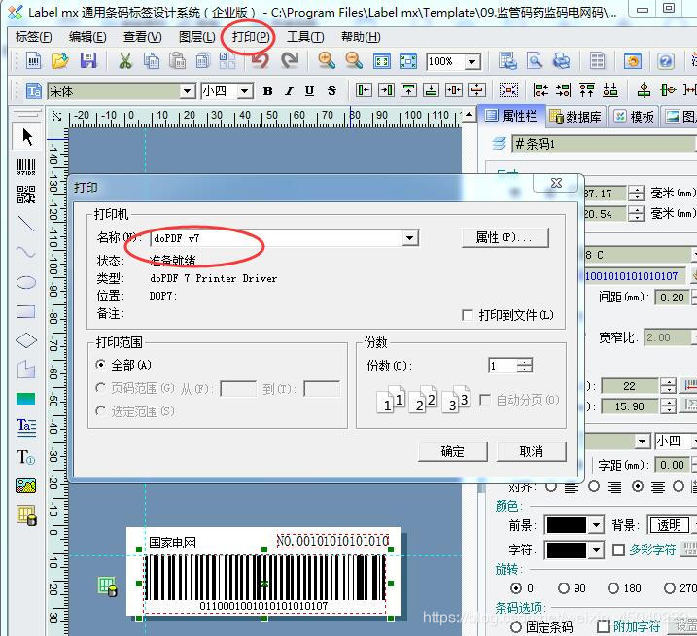The width and height of the screenshot is (697, 636).
Task: Close the 打印 dialog
Action: 557,183
